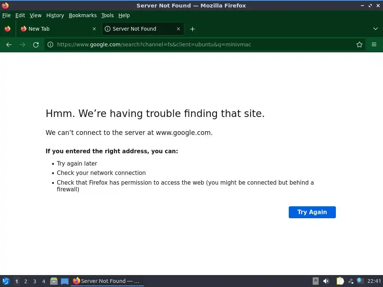Open the Help menu
383x287 pixels.
pos(124,15)
